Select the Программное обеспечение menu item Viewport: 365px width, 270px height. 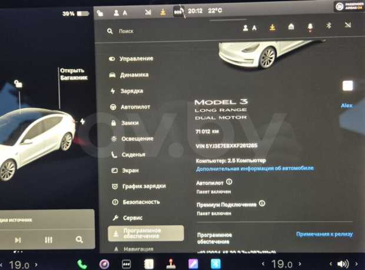click(146, 234)
